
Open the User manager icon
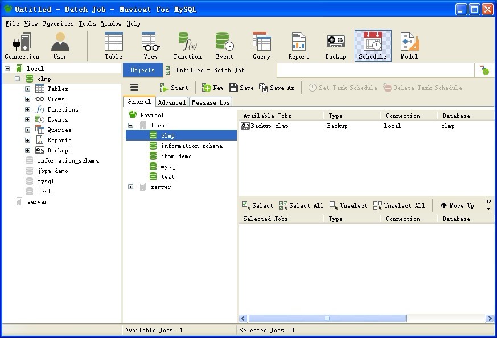(60, 46)
